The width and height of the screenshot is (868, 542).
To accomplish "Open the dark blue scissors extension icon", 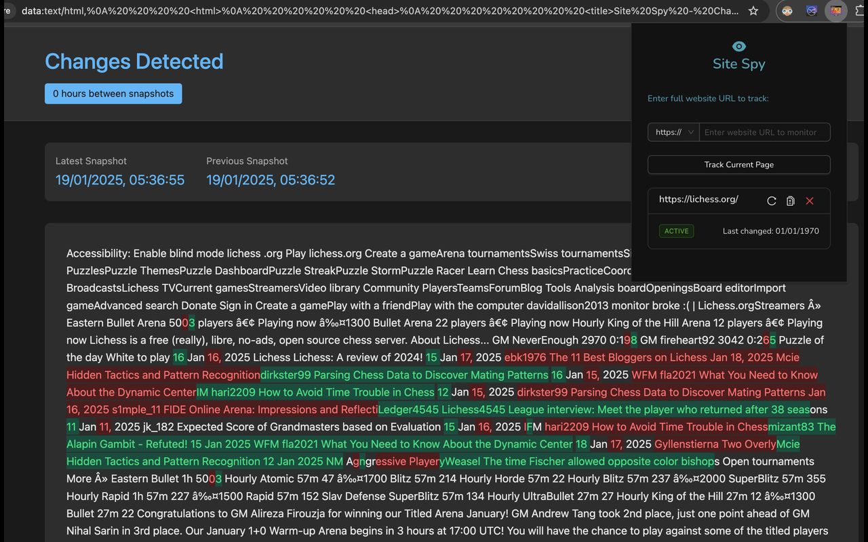I will (x=811, y=11).
